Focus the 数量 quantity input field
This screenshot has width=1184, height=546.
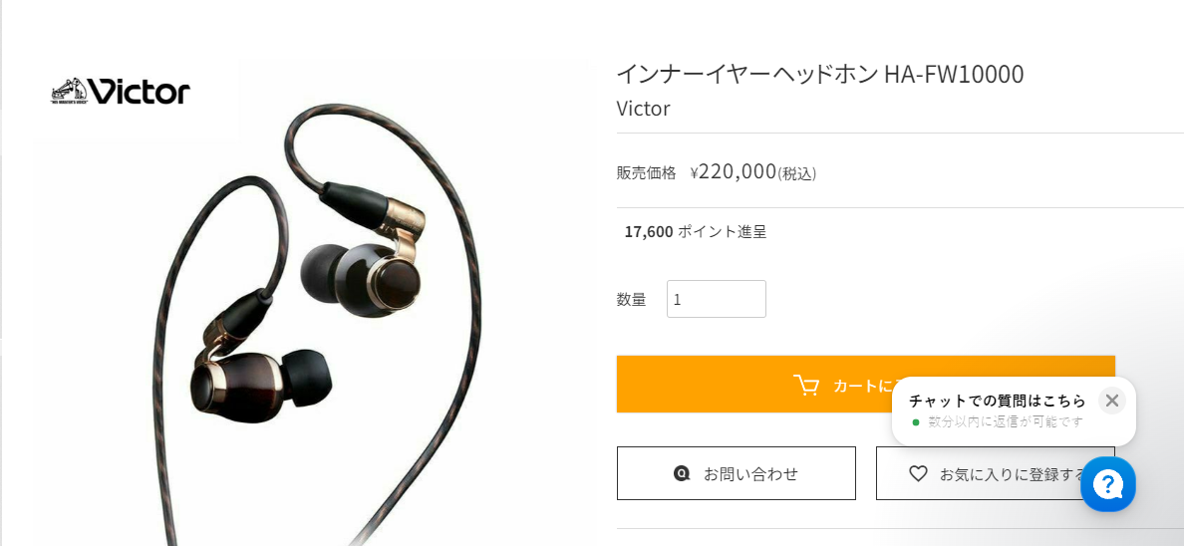(x=716, y=299)
